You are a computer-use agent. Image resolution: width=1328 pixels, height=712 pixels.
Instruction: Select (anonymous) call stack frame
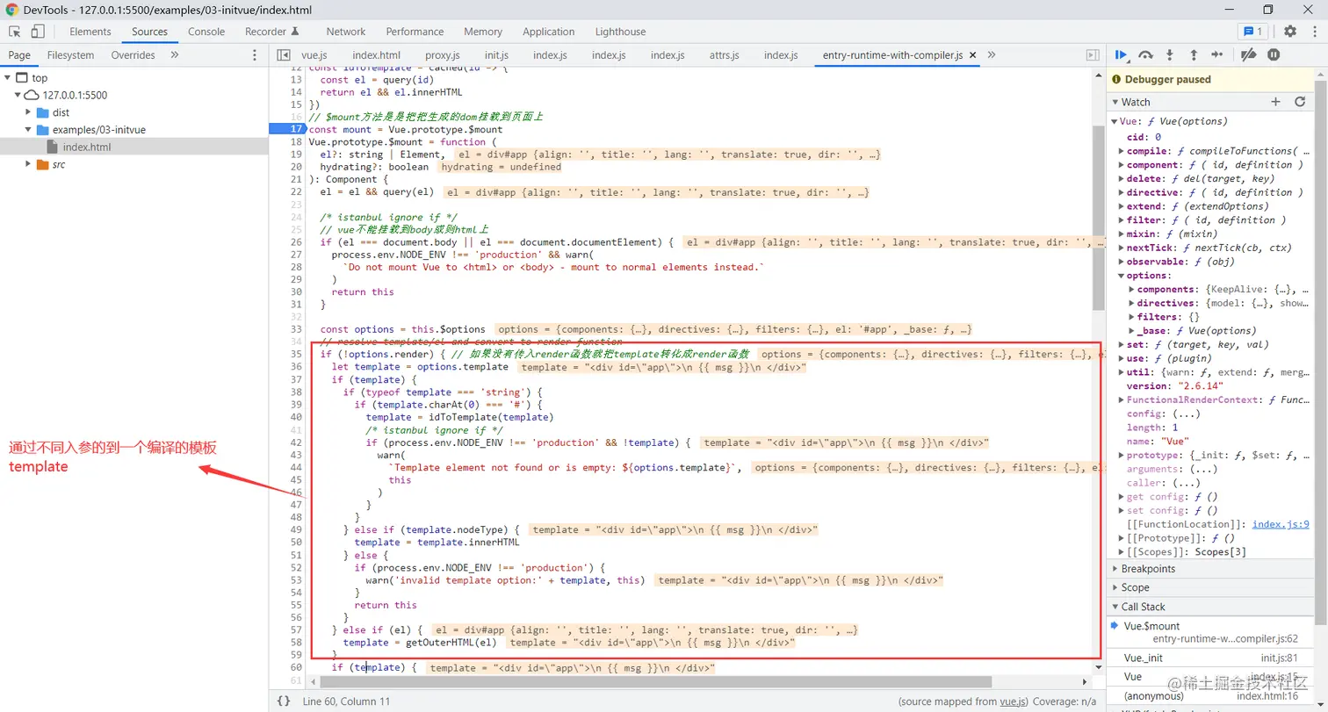pos(1210,695)
